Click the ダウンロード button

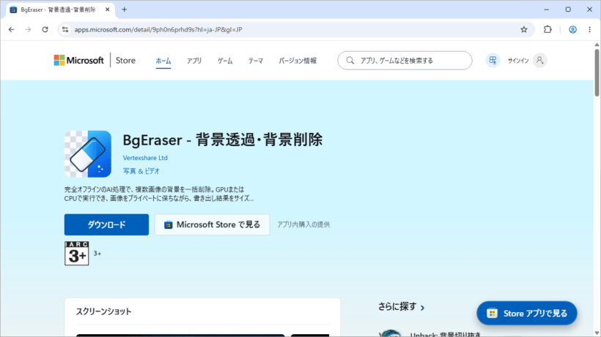click(x=106, y=224)
